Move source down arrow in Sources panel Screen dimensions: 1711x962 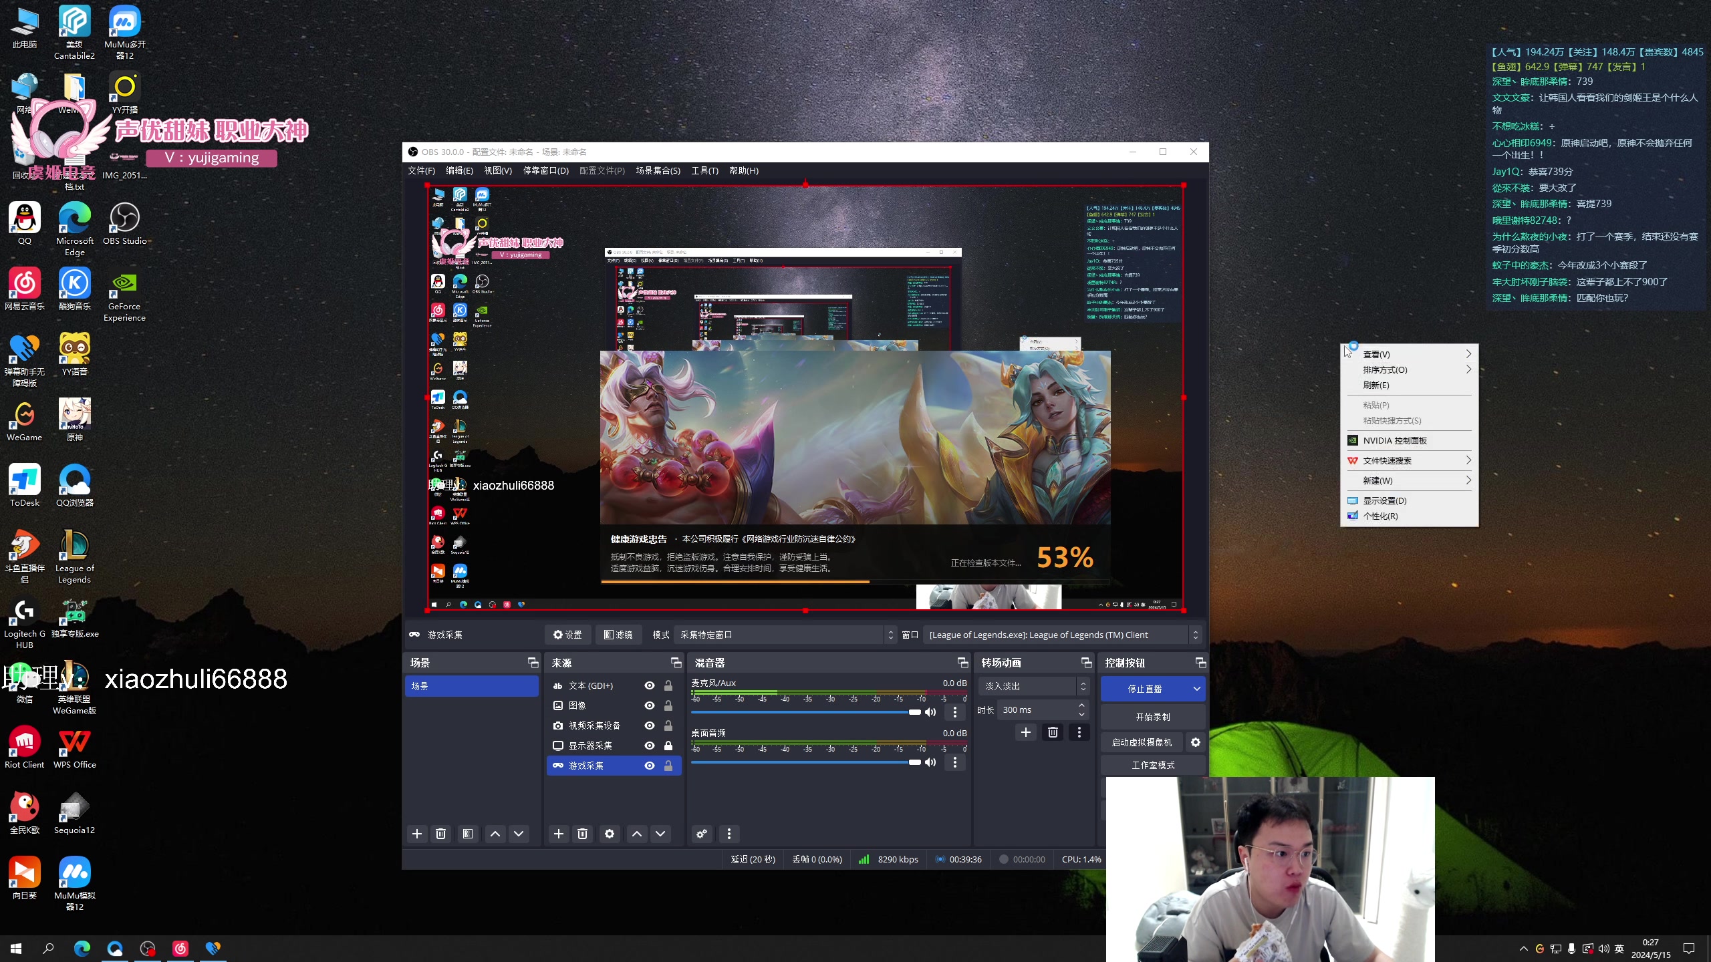click(660, 834)
